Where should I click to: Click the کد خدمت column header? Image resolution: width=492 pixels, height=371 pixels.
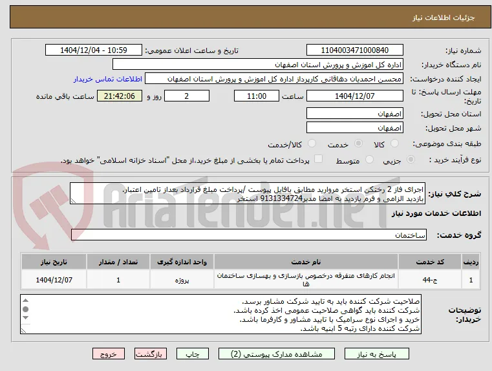tap(430, 262)
